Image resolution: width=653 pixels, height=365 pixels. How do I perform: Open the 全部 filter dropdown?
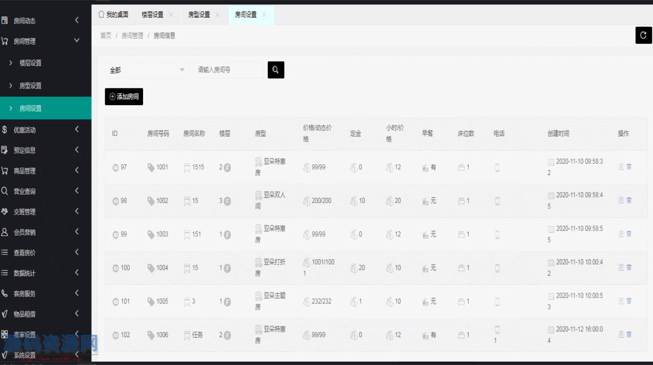point(147,70)
